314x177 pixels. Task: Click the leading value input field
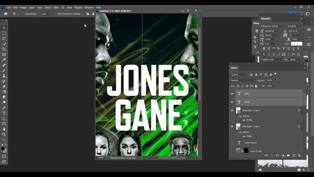[294, 31]
